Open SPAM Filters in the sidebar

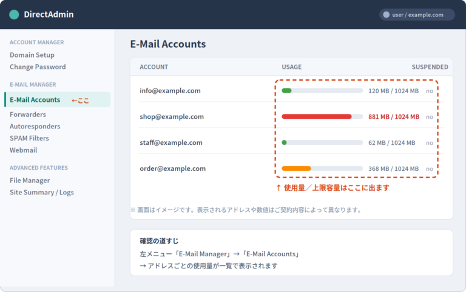[x=29, y=138]
